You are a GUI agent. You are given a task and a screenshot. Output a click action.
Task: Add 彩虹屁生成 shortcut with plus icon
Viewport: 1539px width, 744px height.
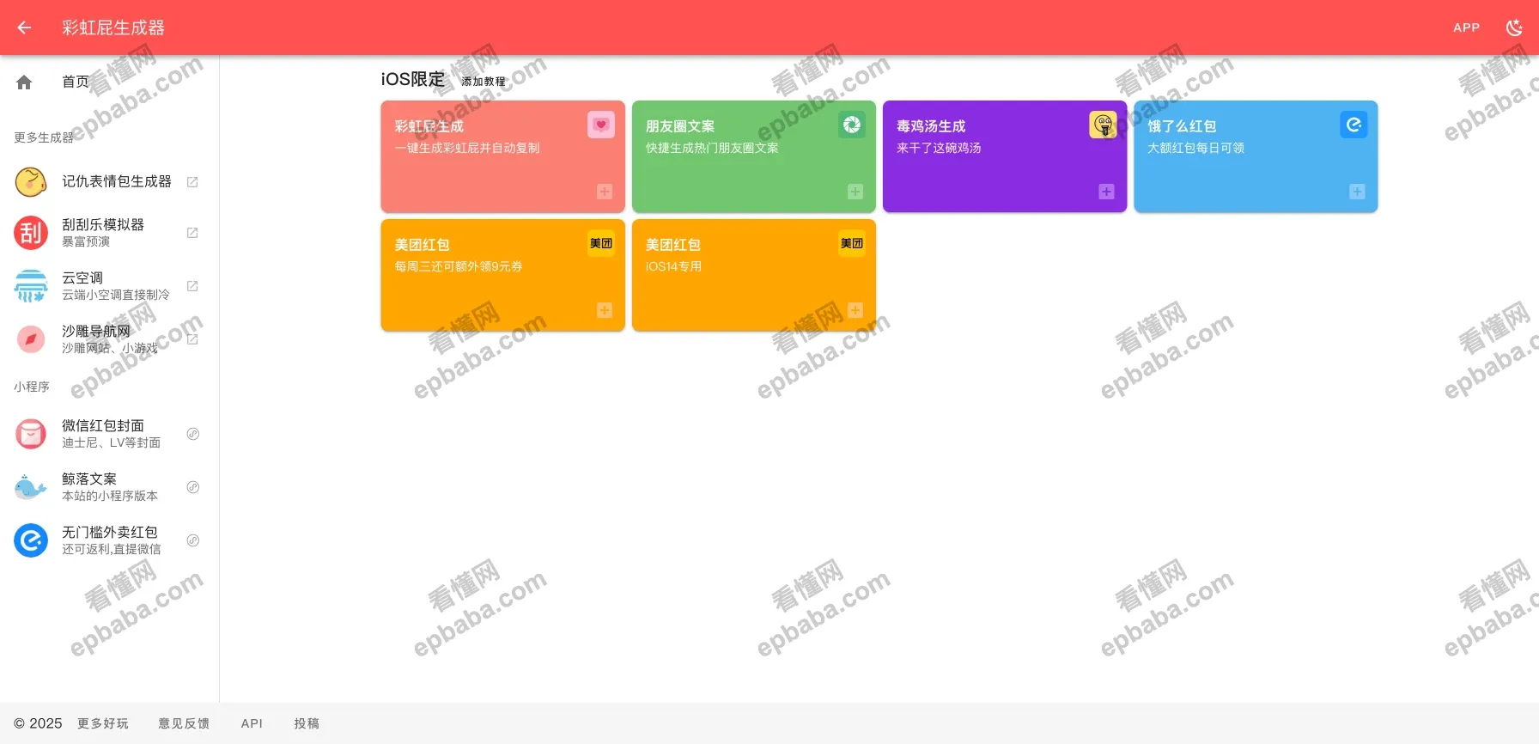point(605,192)
